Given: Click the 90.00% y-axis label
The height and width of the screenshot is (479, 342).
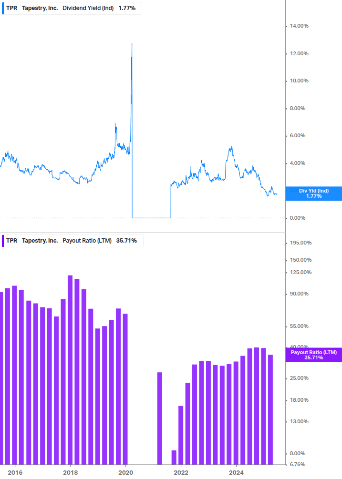Looking at the screenshot, I should coord(299,294).
